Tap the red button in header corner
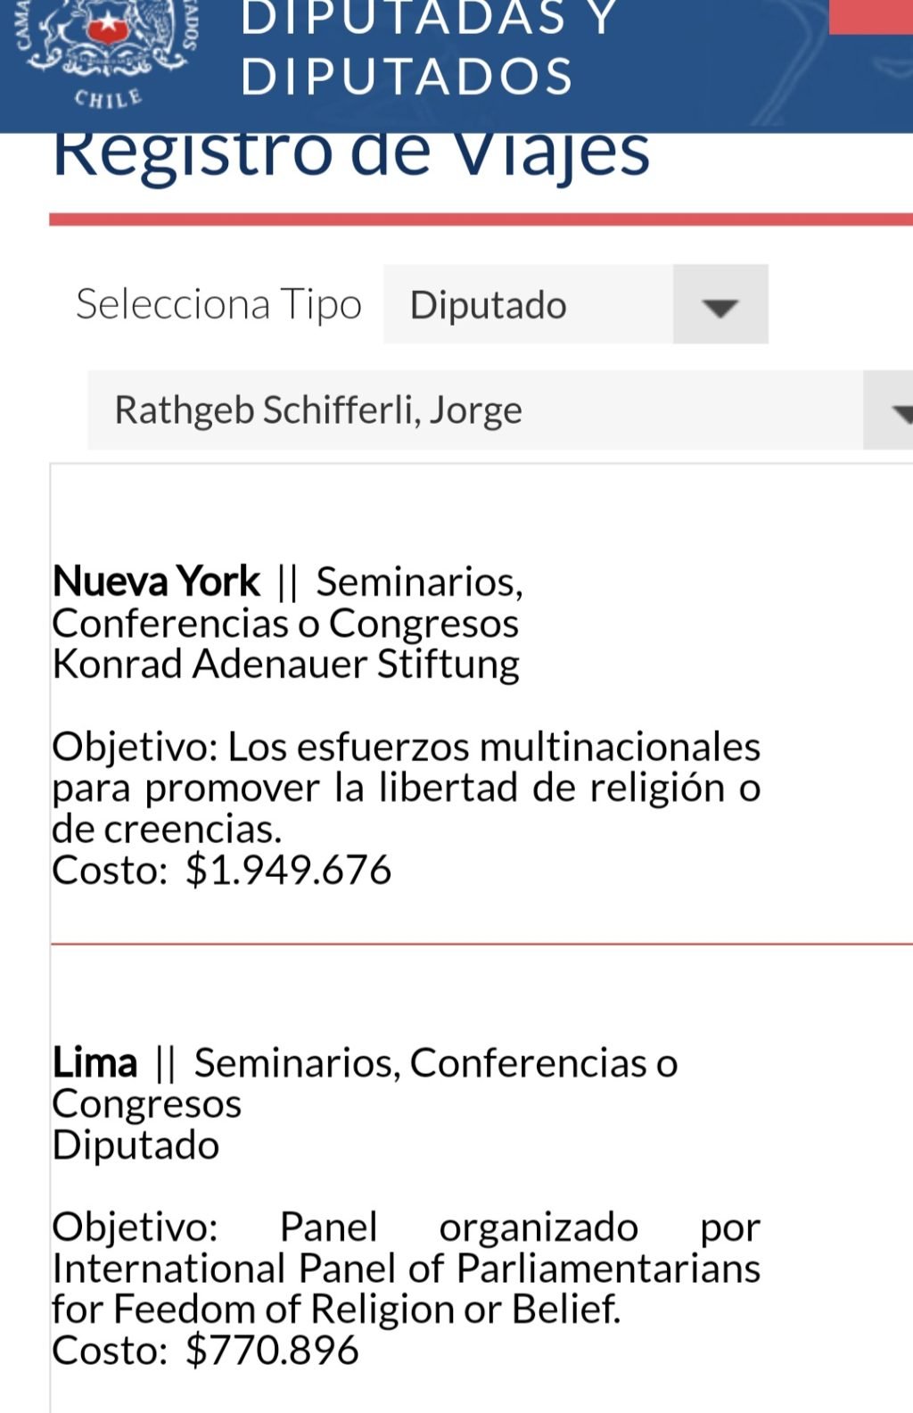913x1413 pixels. [871, 17]
